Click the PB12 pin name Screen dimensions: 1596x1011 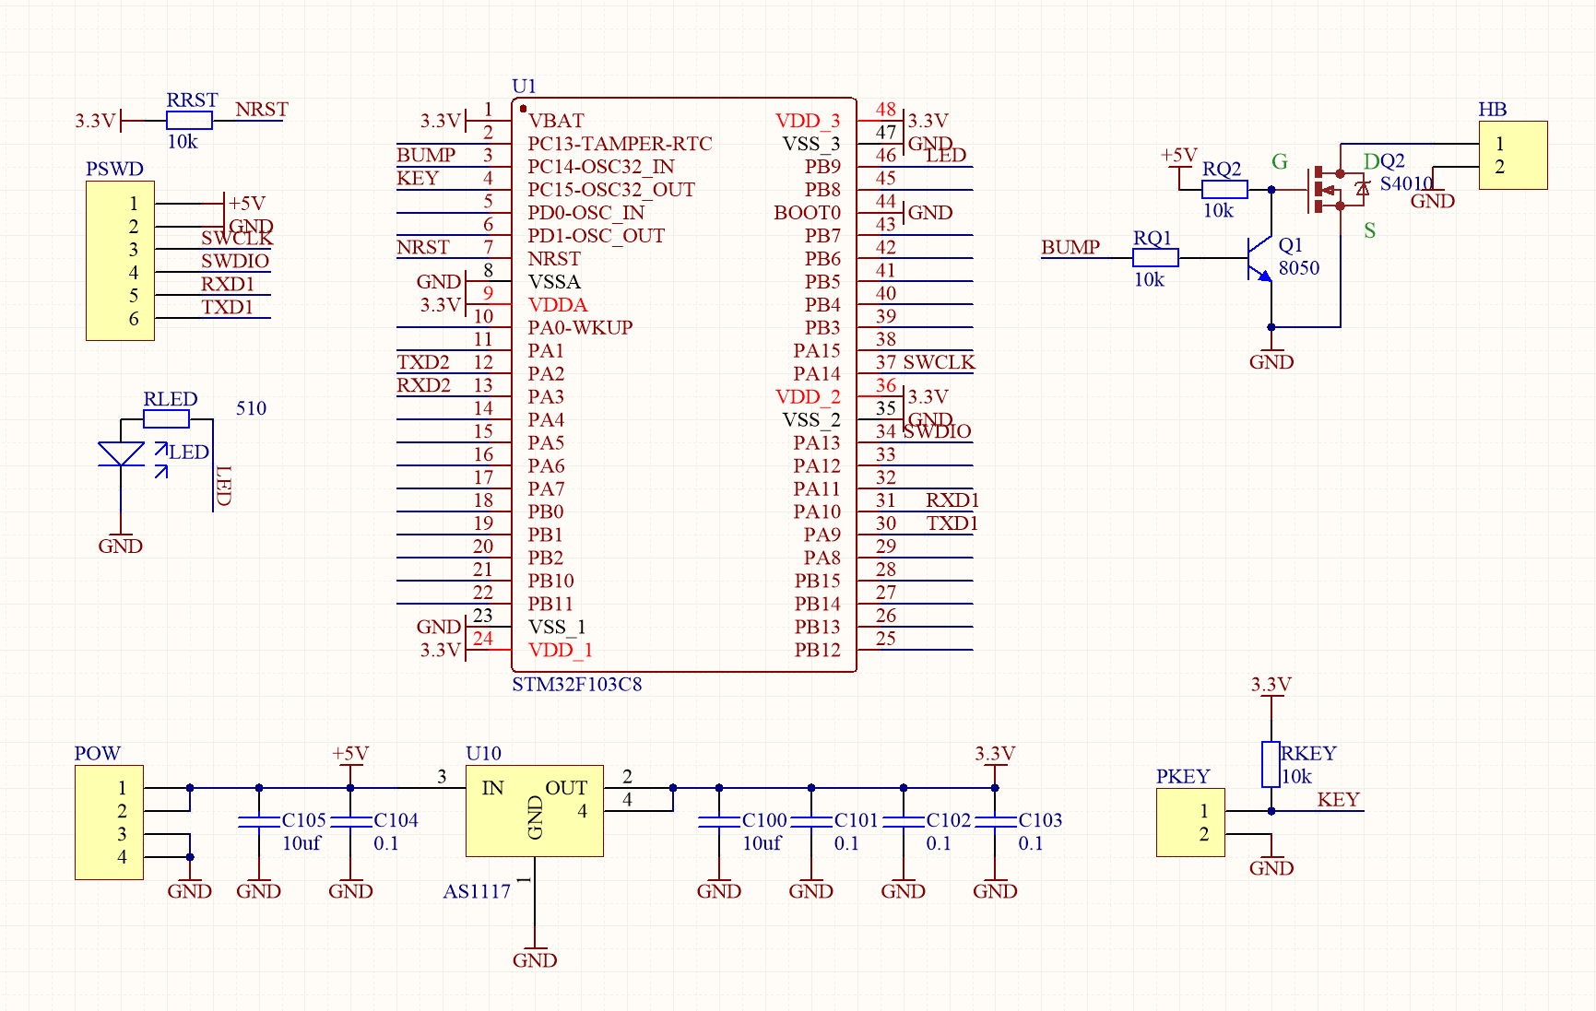coord(818,650)
